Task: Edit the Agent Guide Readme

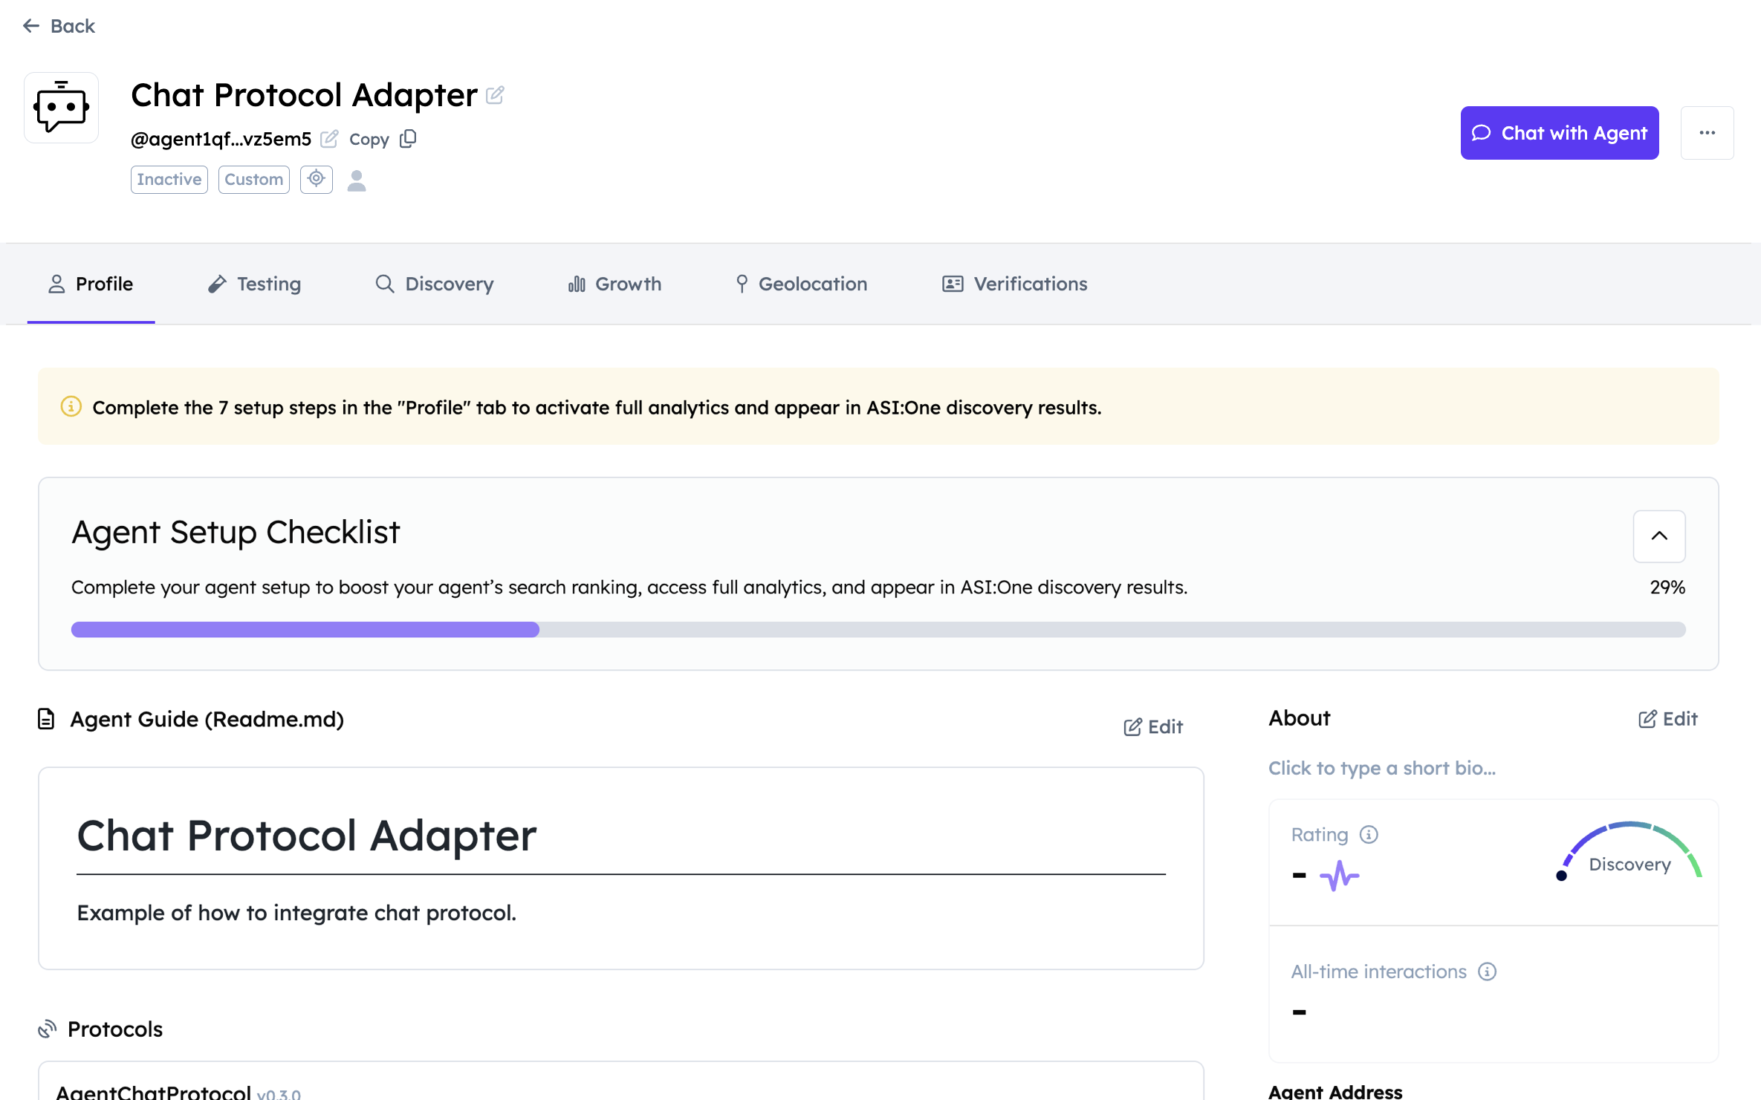Action: (1153, 726)
